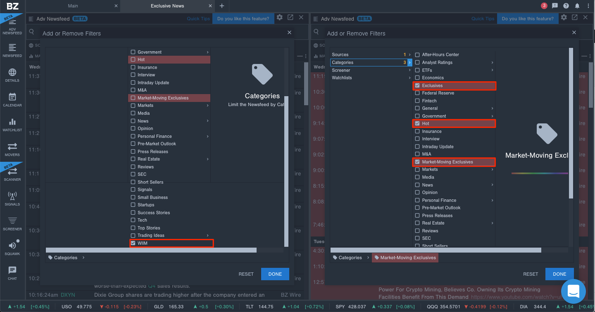Screen dimensions: 595x312
Task: Open the Scanner sidebar icon
Action: pos(12,175)
